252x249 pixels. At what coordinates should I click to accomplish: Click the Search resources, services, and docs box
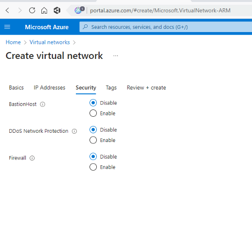pos(166,27)
